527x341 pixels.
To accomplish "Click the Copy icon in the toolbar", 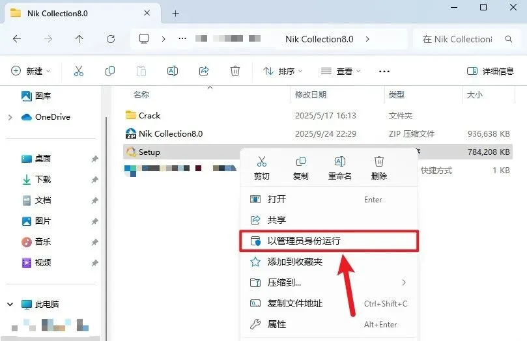I will coord(110,71).
